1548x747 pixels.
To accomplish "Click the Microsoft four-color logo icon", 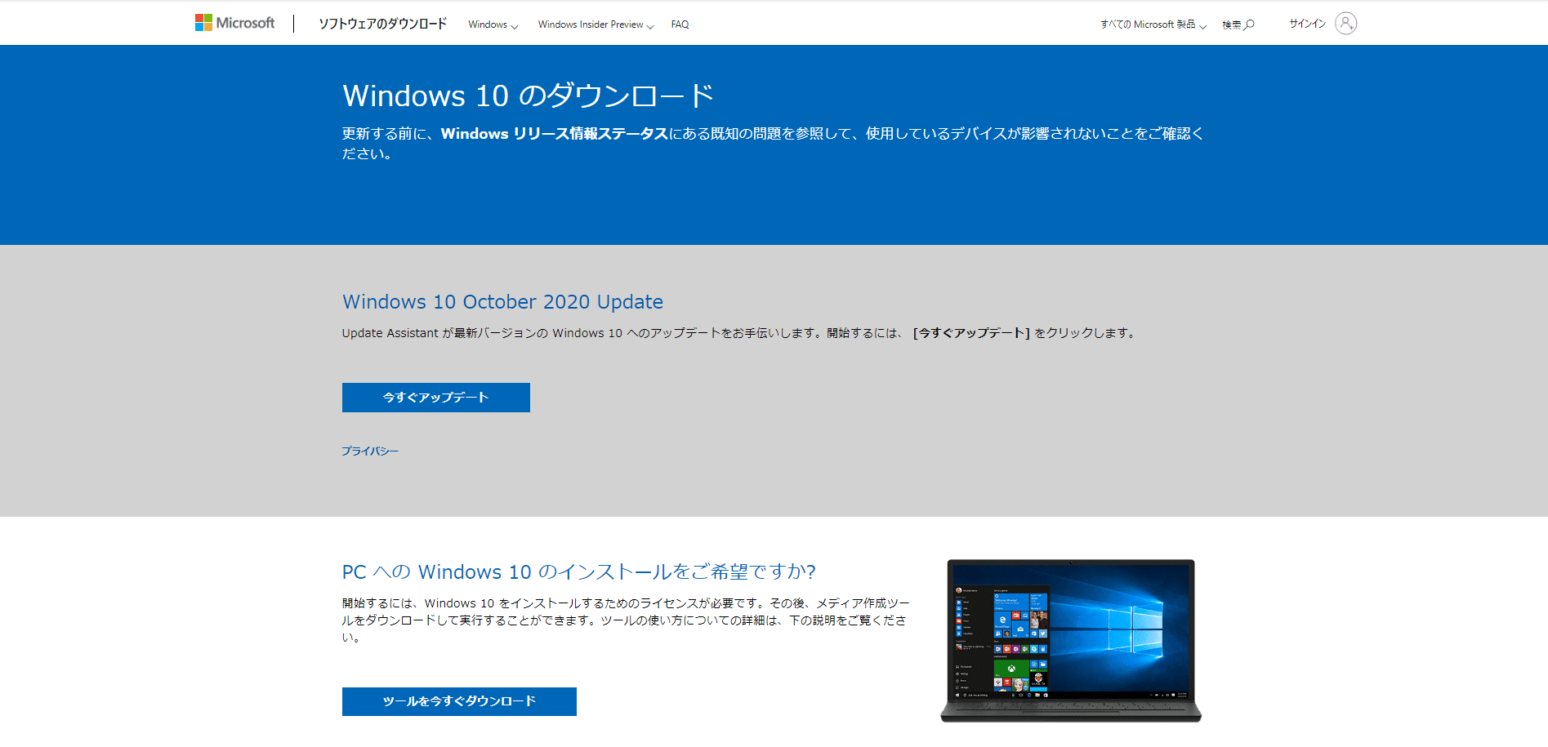I will coord(203,23).
